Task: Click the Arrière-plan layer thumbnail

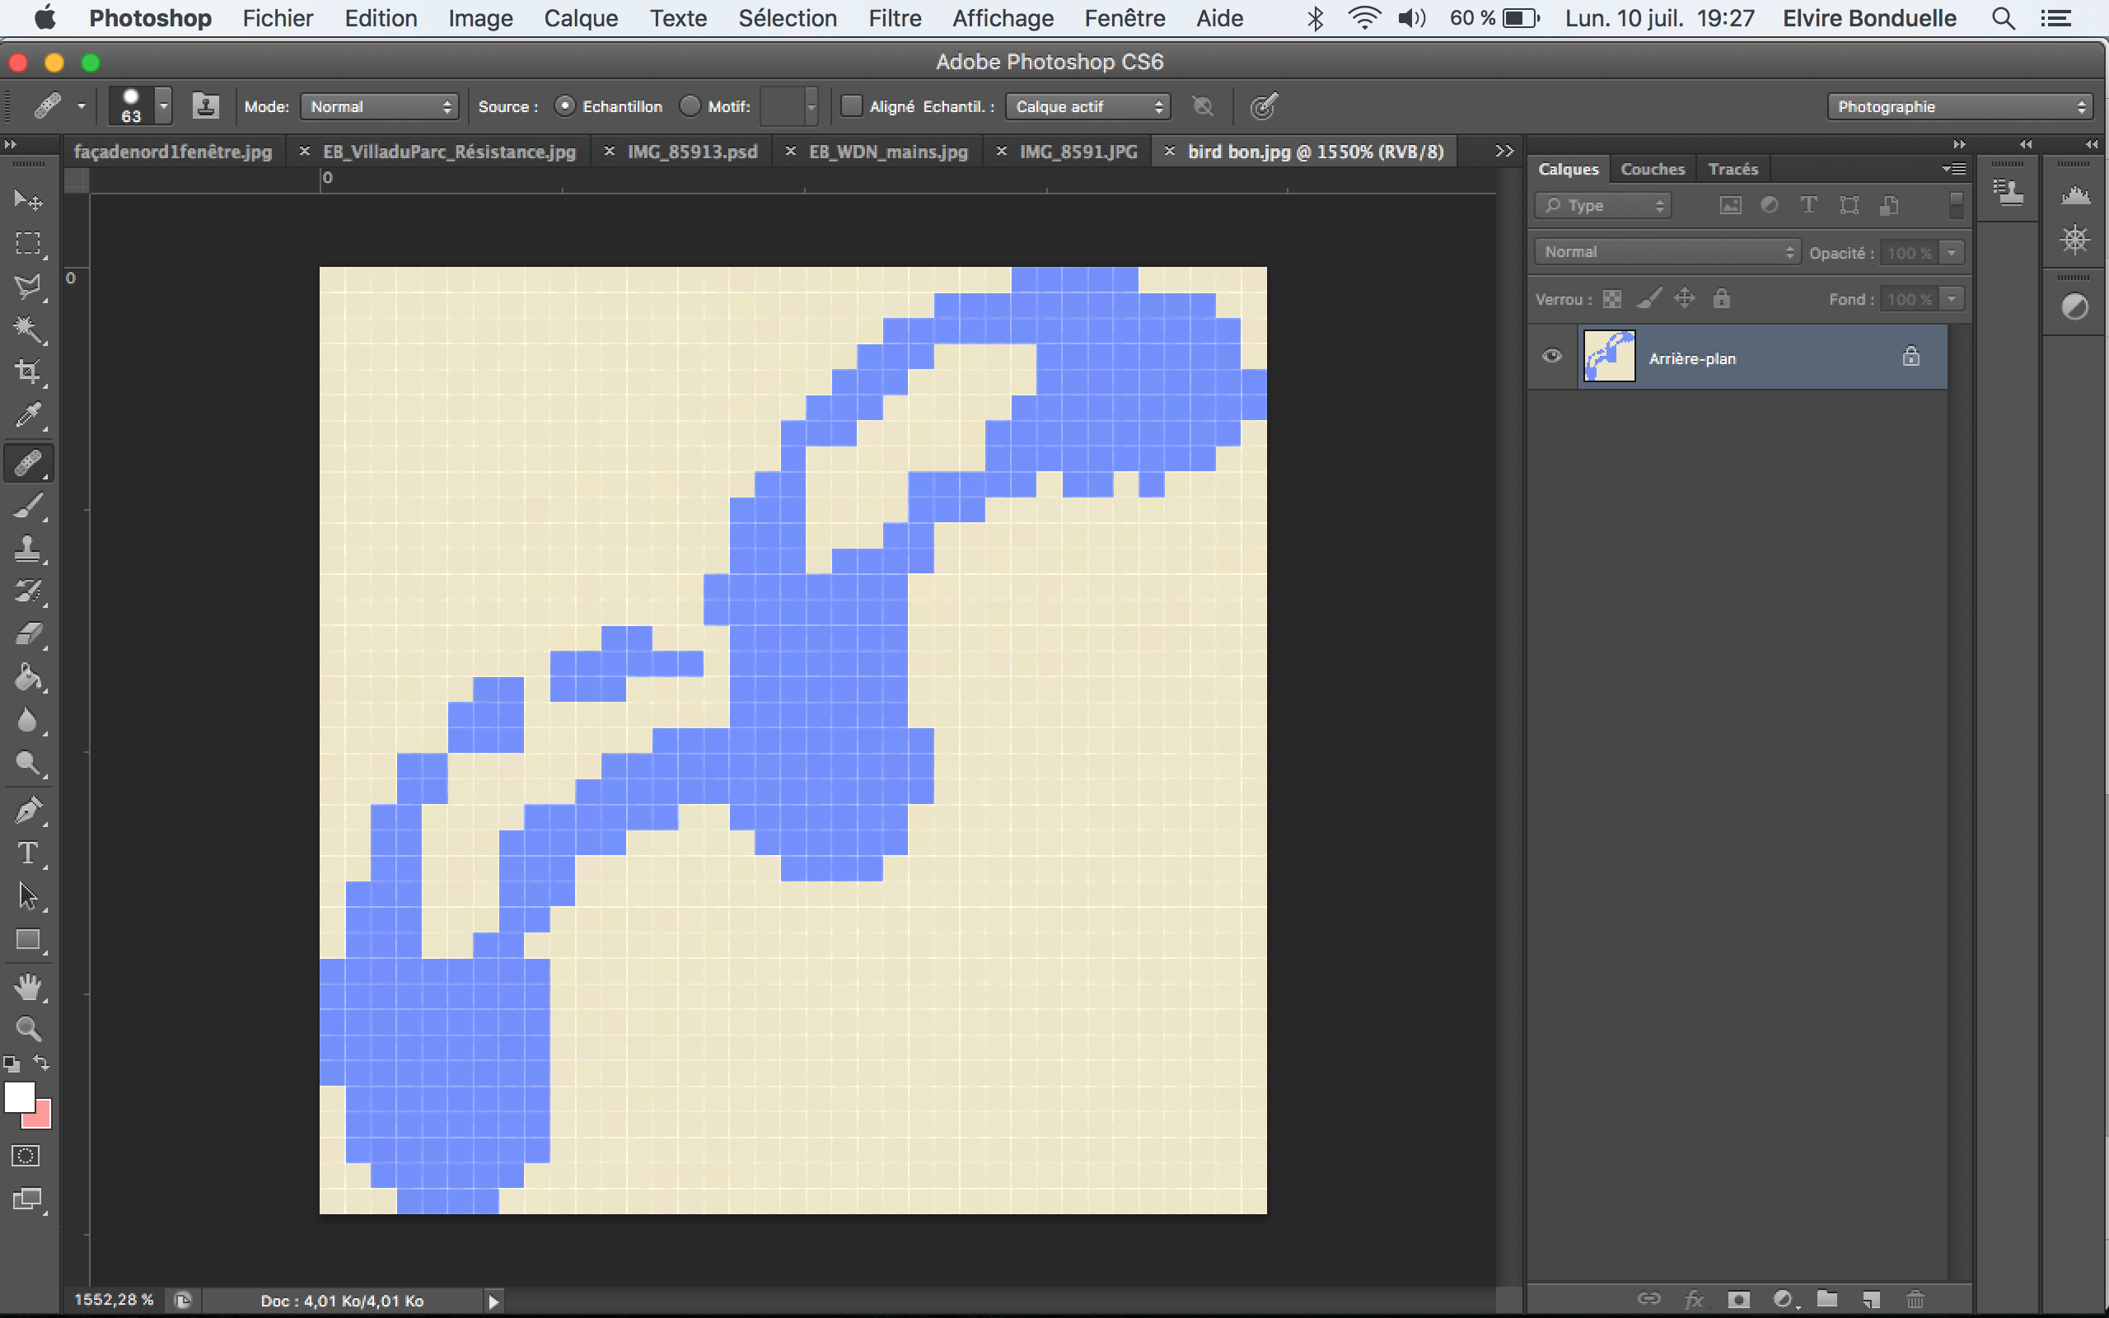Action: (x=1609, y=356)
